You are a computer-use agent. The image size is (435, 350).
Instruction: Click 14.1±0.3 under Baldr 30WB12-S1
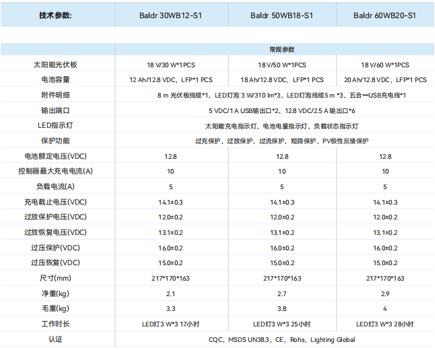pos(170,203)
